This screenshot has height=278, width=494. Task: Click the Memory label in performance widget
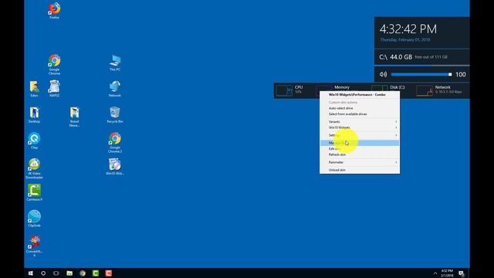coord(342,87)
